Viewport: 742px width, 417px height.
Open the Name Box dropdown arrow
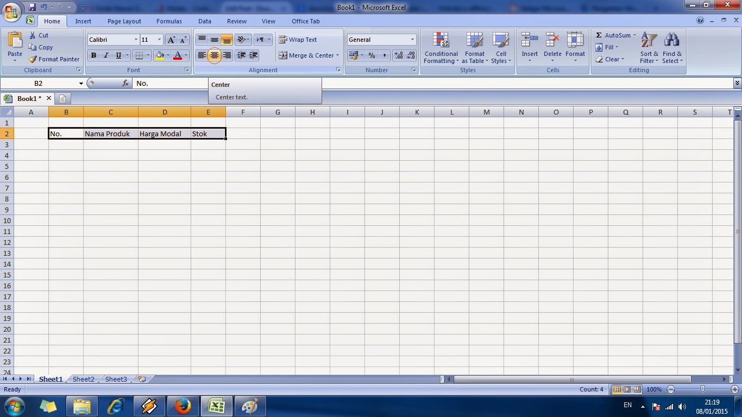[81, 83]
